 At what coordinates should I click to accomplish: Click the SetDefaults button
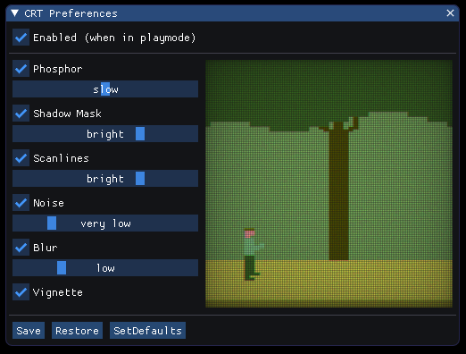[147, 330]
